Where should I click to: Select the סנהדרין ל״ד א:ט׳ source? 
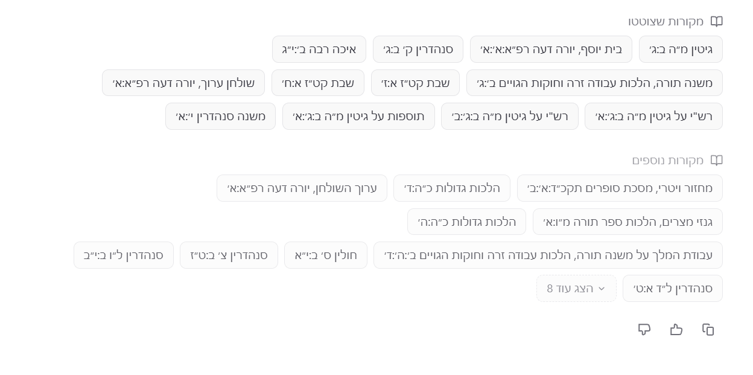673,289
